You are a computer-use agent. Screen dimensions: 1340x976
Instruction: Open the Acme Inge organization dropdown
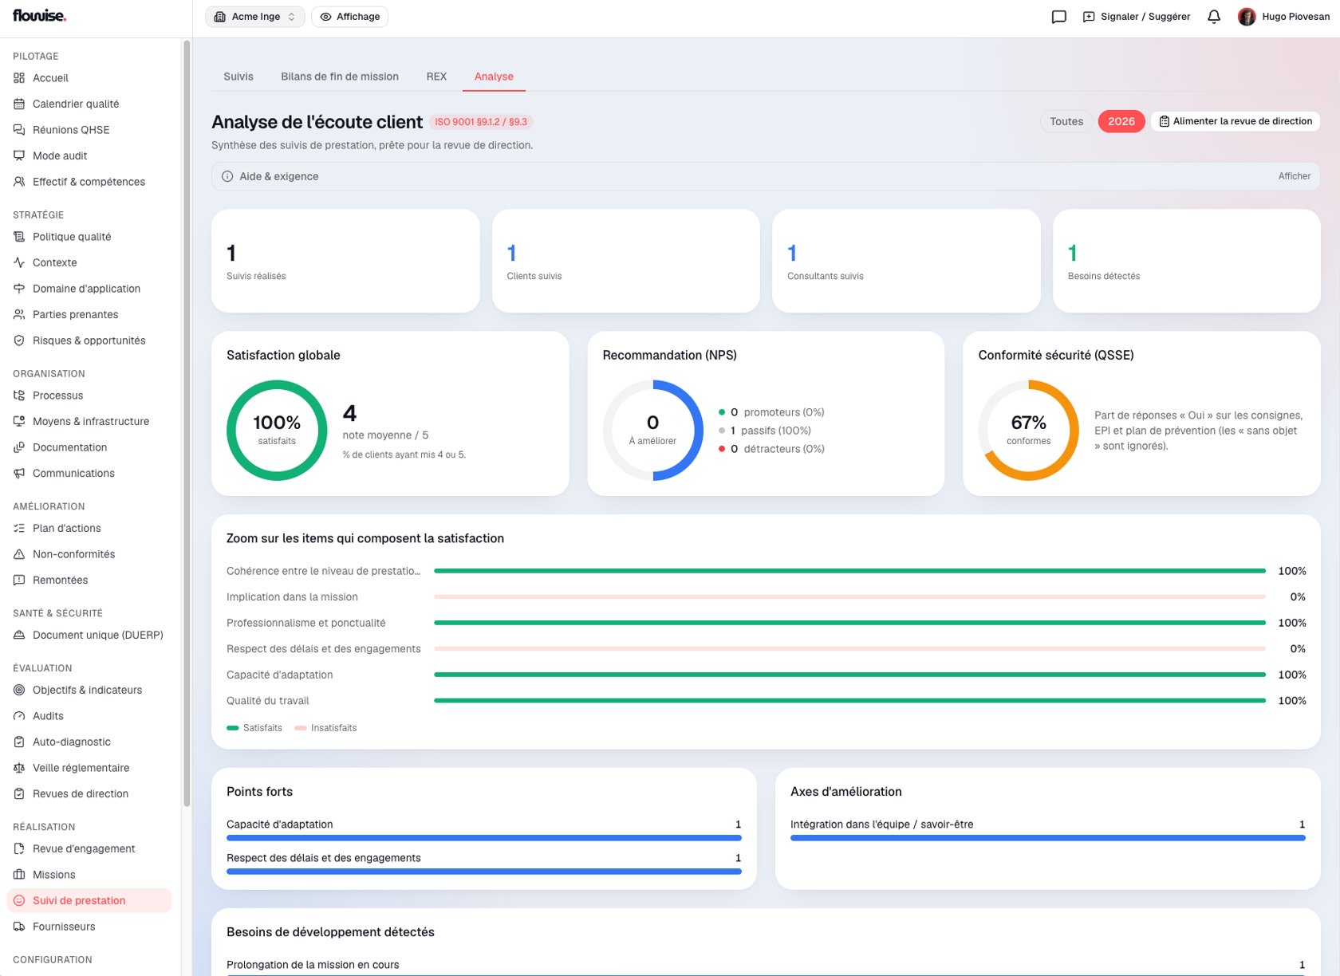click(x=255, y=17)
